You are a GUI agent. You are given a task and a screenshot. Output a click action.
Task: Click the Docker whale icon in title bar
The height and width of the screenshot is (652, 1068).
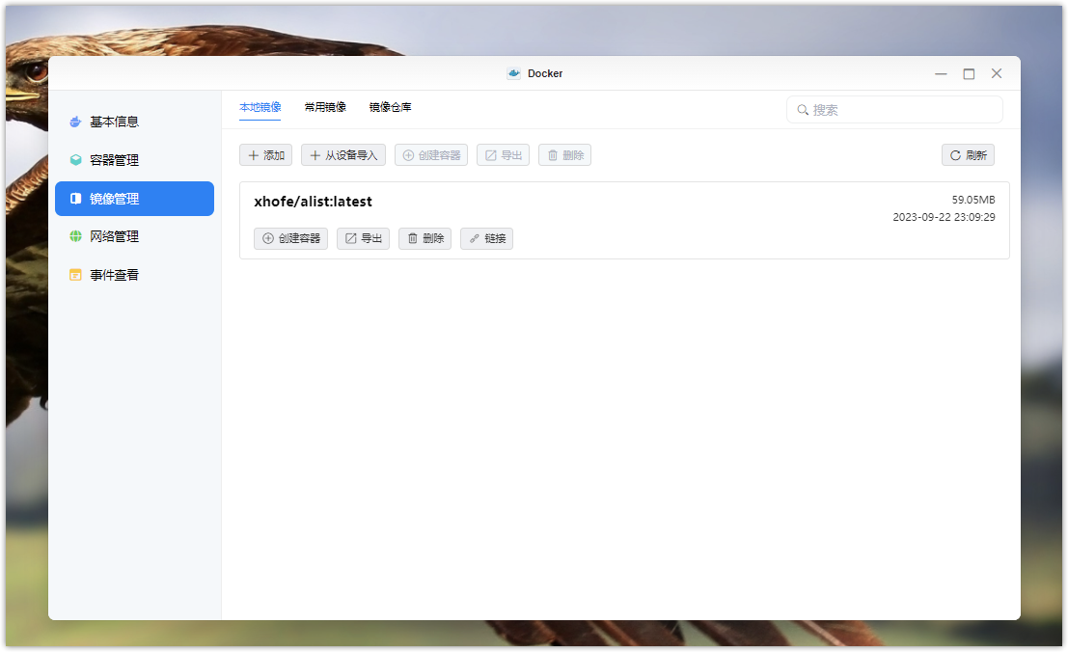(x=514, y=73)
